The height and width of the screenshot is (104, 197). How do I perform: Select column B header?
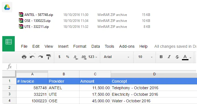tap(64, 74)
